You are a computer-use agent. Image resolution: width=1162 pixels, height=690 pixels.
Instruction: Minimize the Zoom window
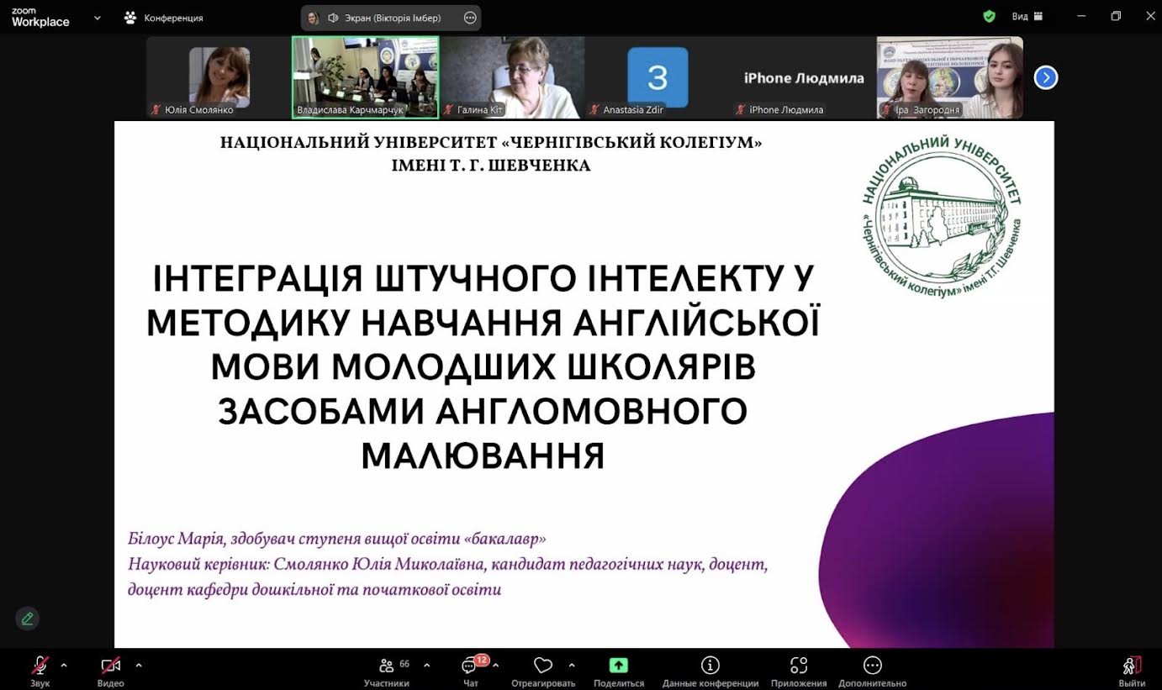(x=1081, y=16)
